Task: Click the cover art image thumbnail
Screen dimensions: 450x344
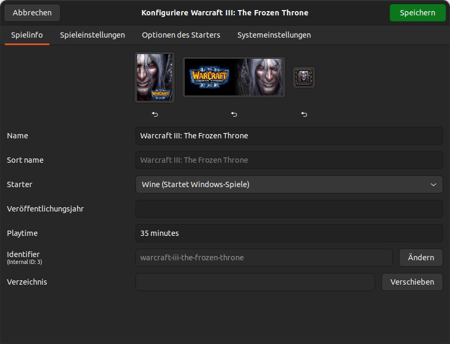Action: pos(155,77)
